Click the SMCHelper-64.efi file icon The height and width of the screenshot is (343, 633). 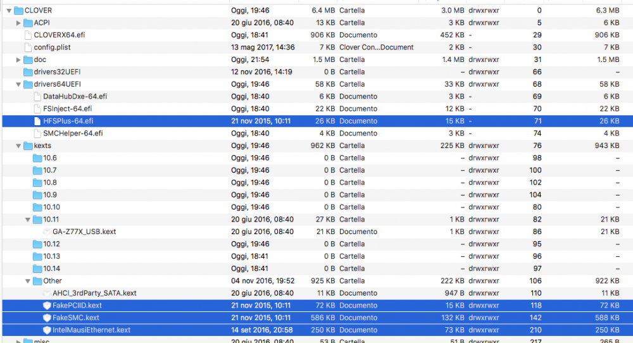[x=37, y=133]
